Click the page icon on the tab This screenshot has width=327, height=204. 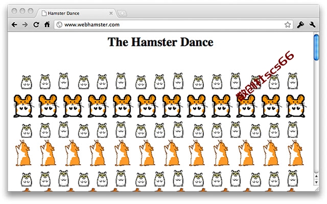pyautogui.click(x=44, y=13)
